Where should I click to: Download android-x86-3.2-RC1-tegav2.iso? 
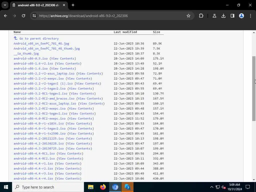[x=40, y=93]
